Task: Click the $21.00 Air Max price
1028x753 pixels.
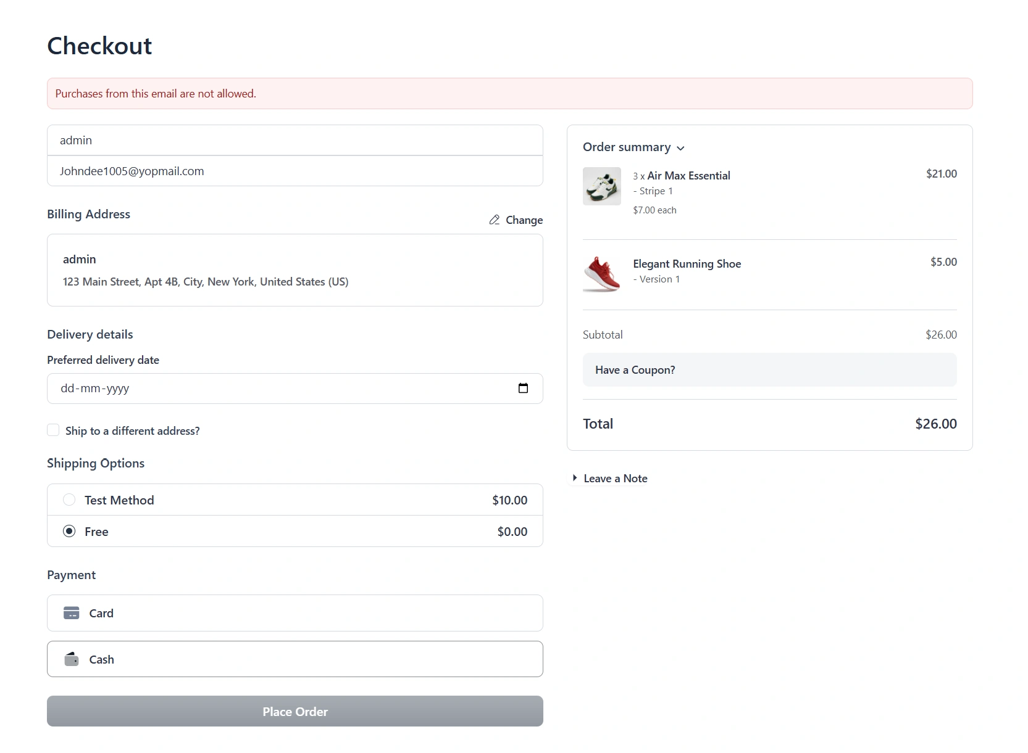Action: pyautogui.click(x=942, y=174)
